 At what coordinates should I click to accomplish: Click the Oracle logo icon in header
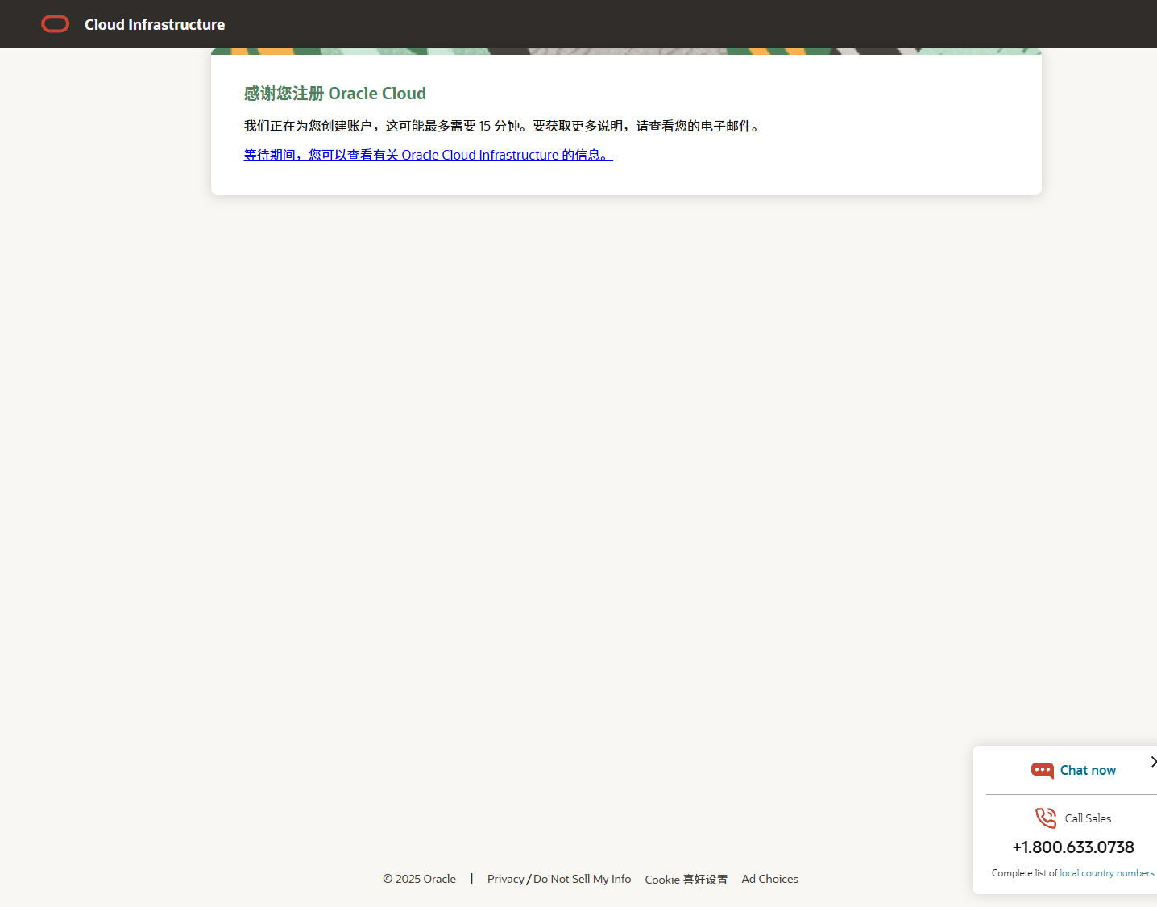56,24
